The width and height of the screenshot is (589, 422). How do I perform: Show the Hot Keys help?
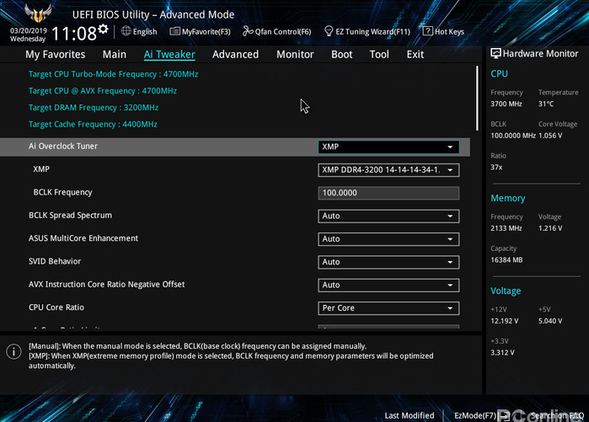coord(443,32)
